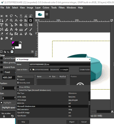The width and height of the screenshot is (114, 124).
Task: Select the Blur/Sharpen droplet tool
Action: click(x=2, y=38)
